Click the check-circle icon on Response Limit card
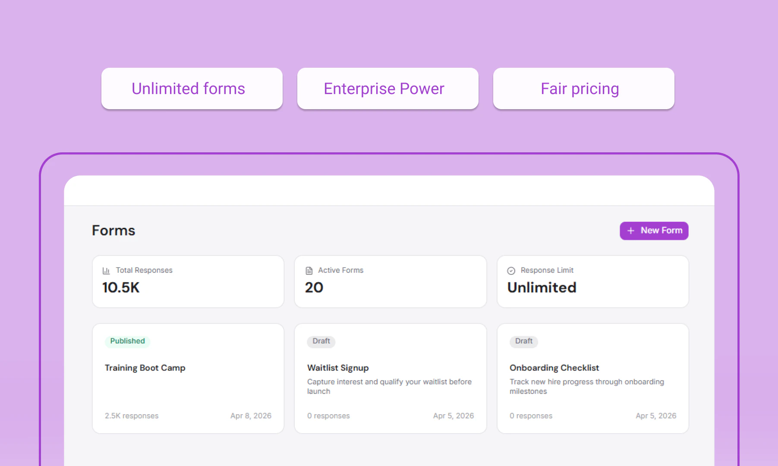778x466 pixels. click(x=511, y=271)
